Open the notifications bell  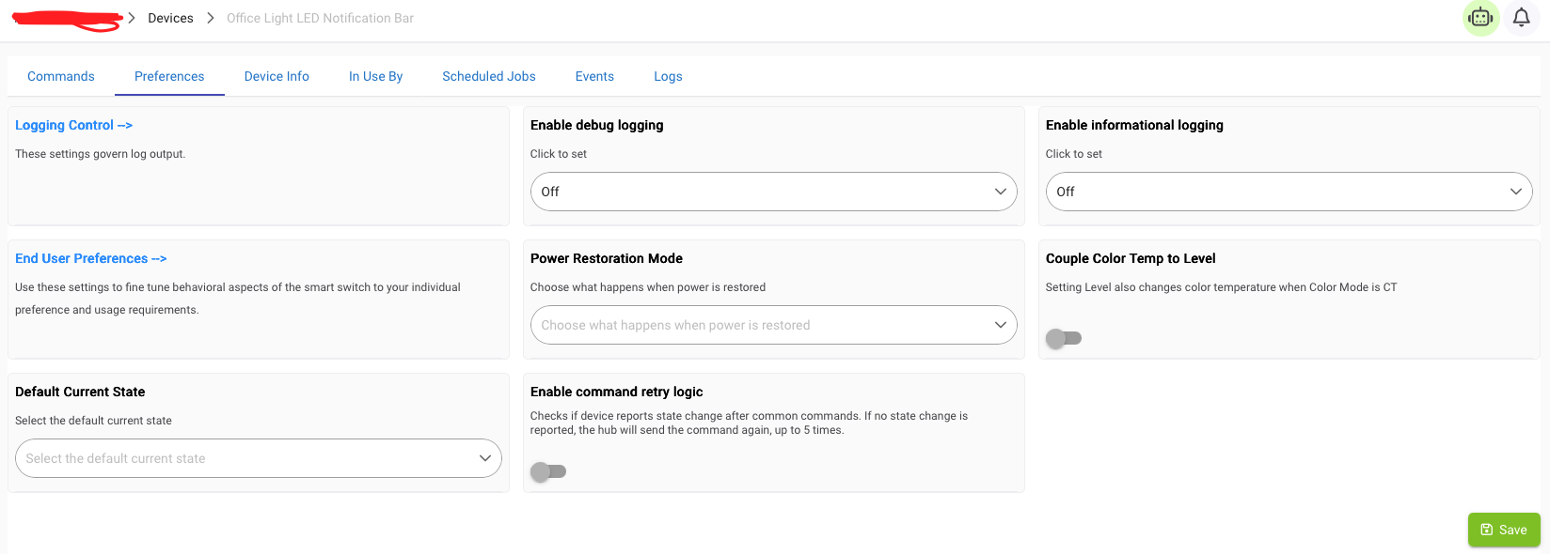pos(1521,18)
